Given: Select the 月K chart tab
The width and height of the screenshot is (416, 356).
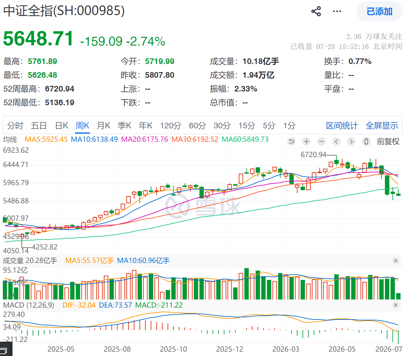Looking at the screenshot, I should click(x=103, y=126).
